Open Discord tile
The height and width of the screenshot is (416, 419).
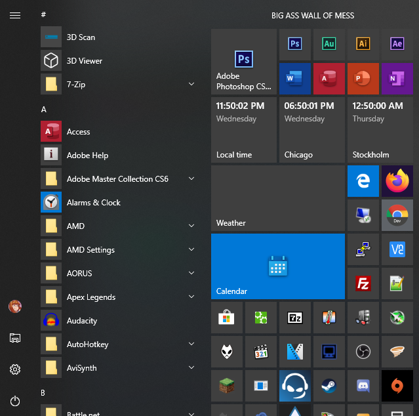coord(363,386)
